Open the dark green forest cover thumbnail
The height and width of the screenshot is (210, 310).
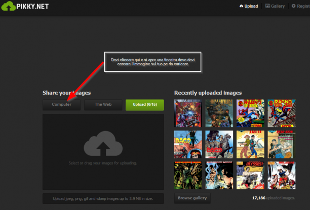188,176
